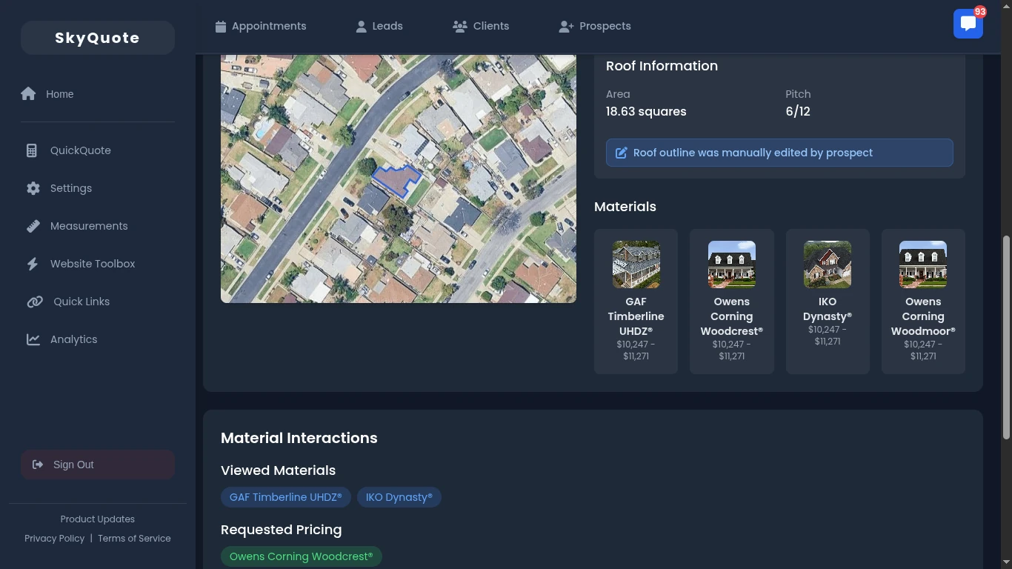Open the Appointments tab
1012x569 pixels.
point(261,26)
